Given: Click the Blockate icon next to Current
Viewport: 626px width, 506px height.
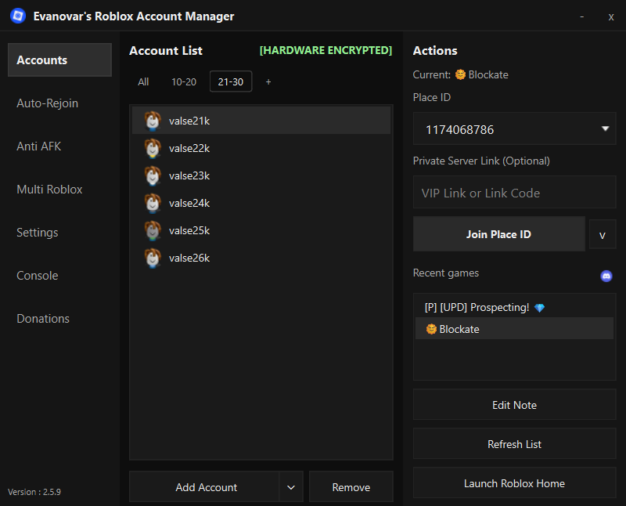Looking at the screenshot, I should tap(460, 74).
